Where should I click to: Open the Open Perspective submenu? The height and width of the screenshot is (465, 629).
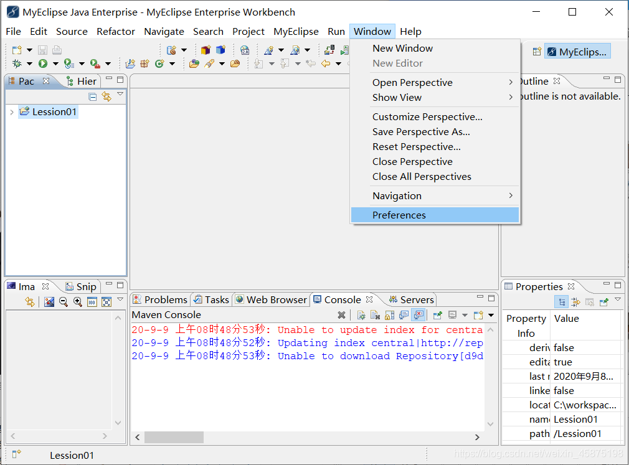(x=435, y=83)
